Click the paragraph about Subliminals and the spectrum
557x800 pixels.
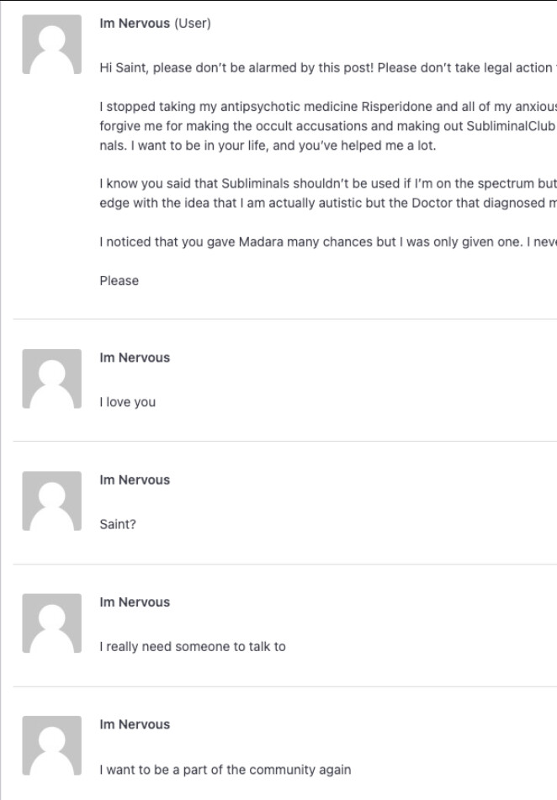[x=328, y=193]
